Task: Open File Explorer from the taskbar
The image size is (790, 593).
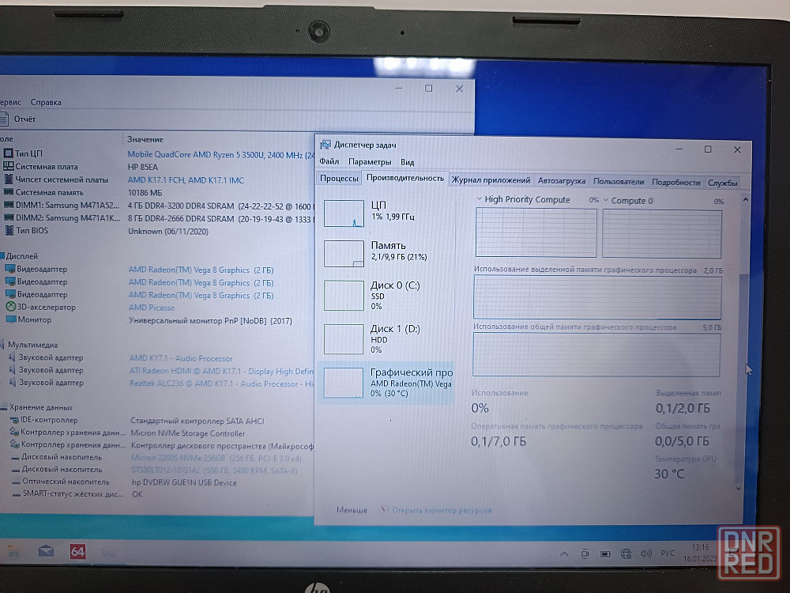Action: (13, 551)
